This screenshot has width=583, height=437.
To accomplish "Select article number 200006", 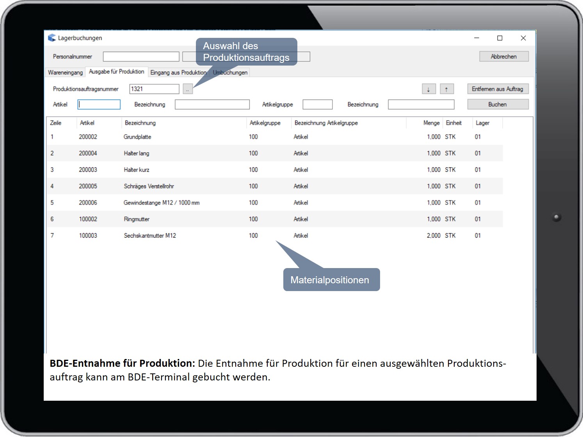I will (88, 203).
